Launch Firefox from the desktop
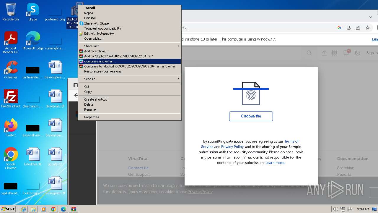 click(x=11, y=128)
